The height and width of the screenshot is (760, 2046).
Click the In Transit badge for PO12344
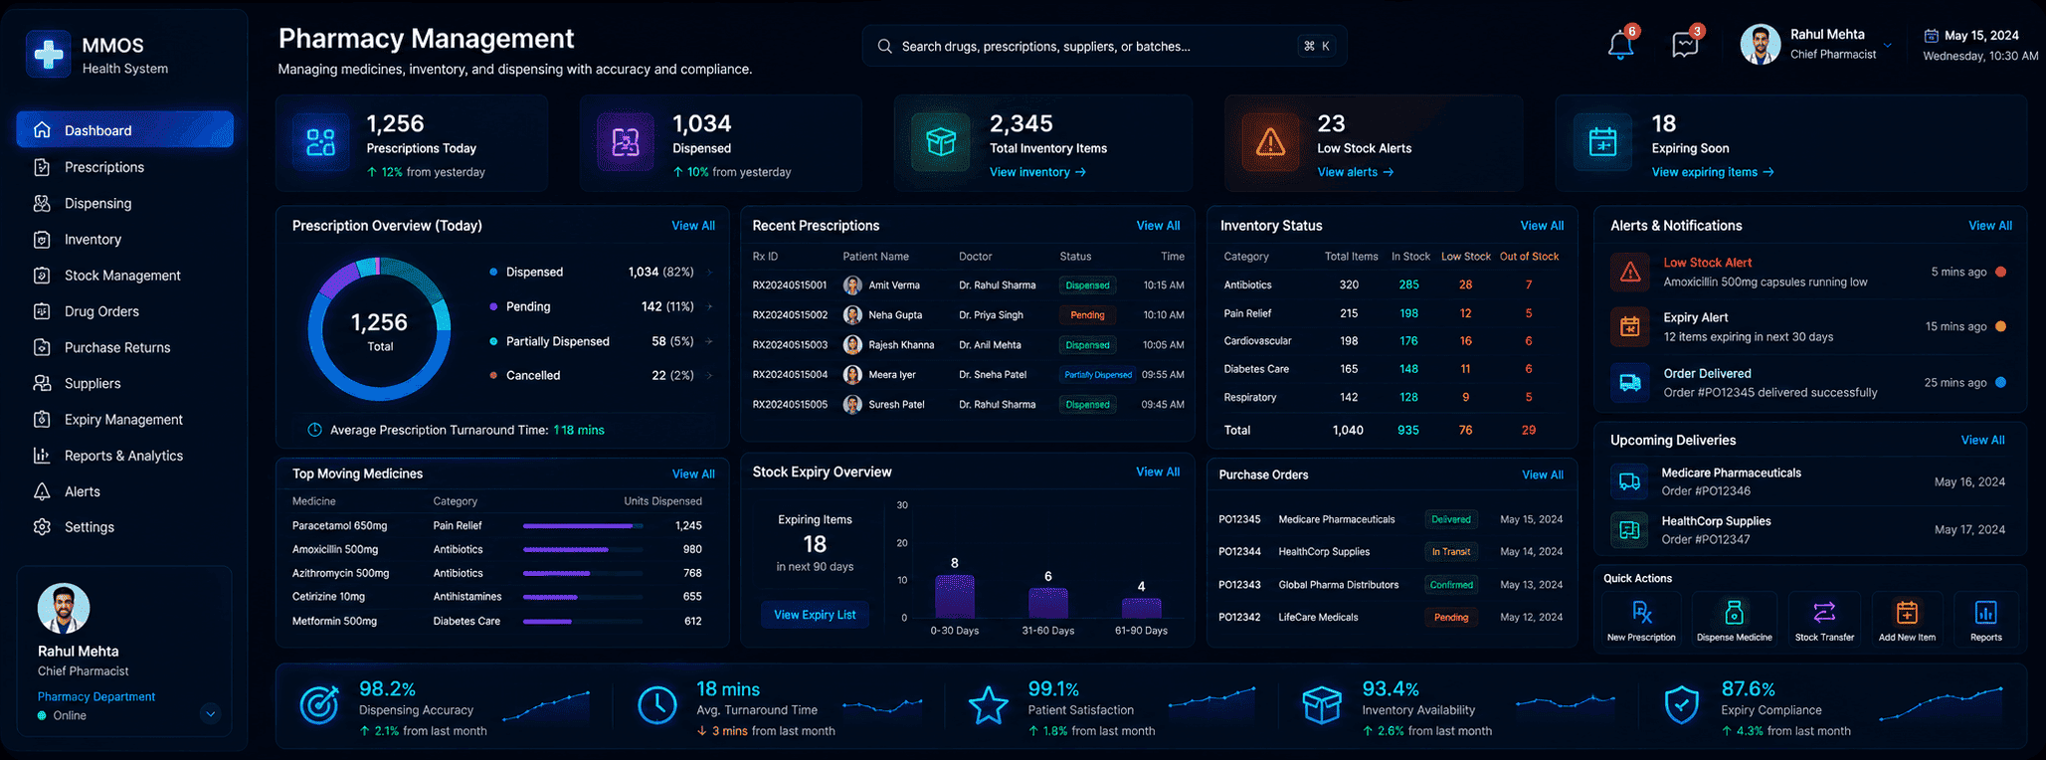[x=1451, y=552]
